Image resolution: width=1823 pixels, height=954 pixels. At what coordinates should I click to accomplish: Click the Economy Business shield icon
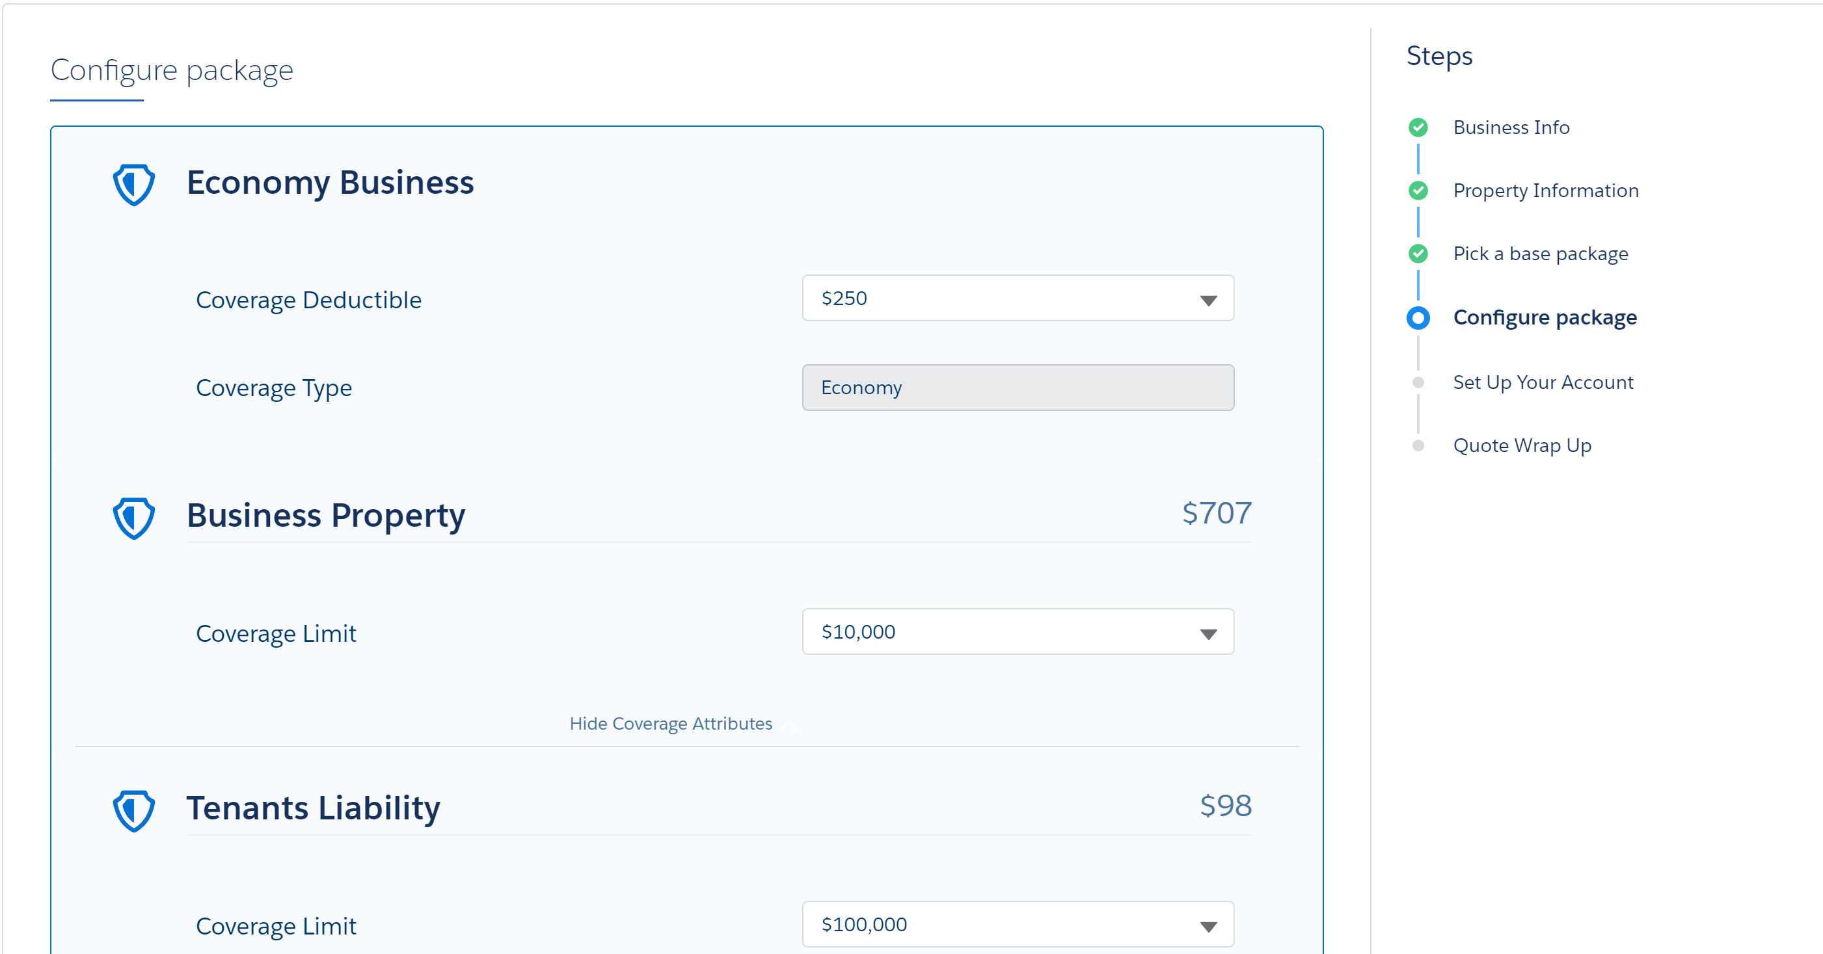point(134,185)
